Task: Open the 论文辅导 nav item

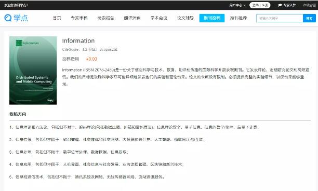Action: tap(186, 18)
